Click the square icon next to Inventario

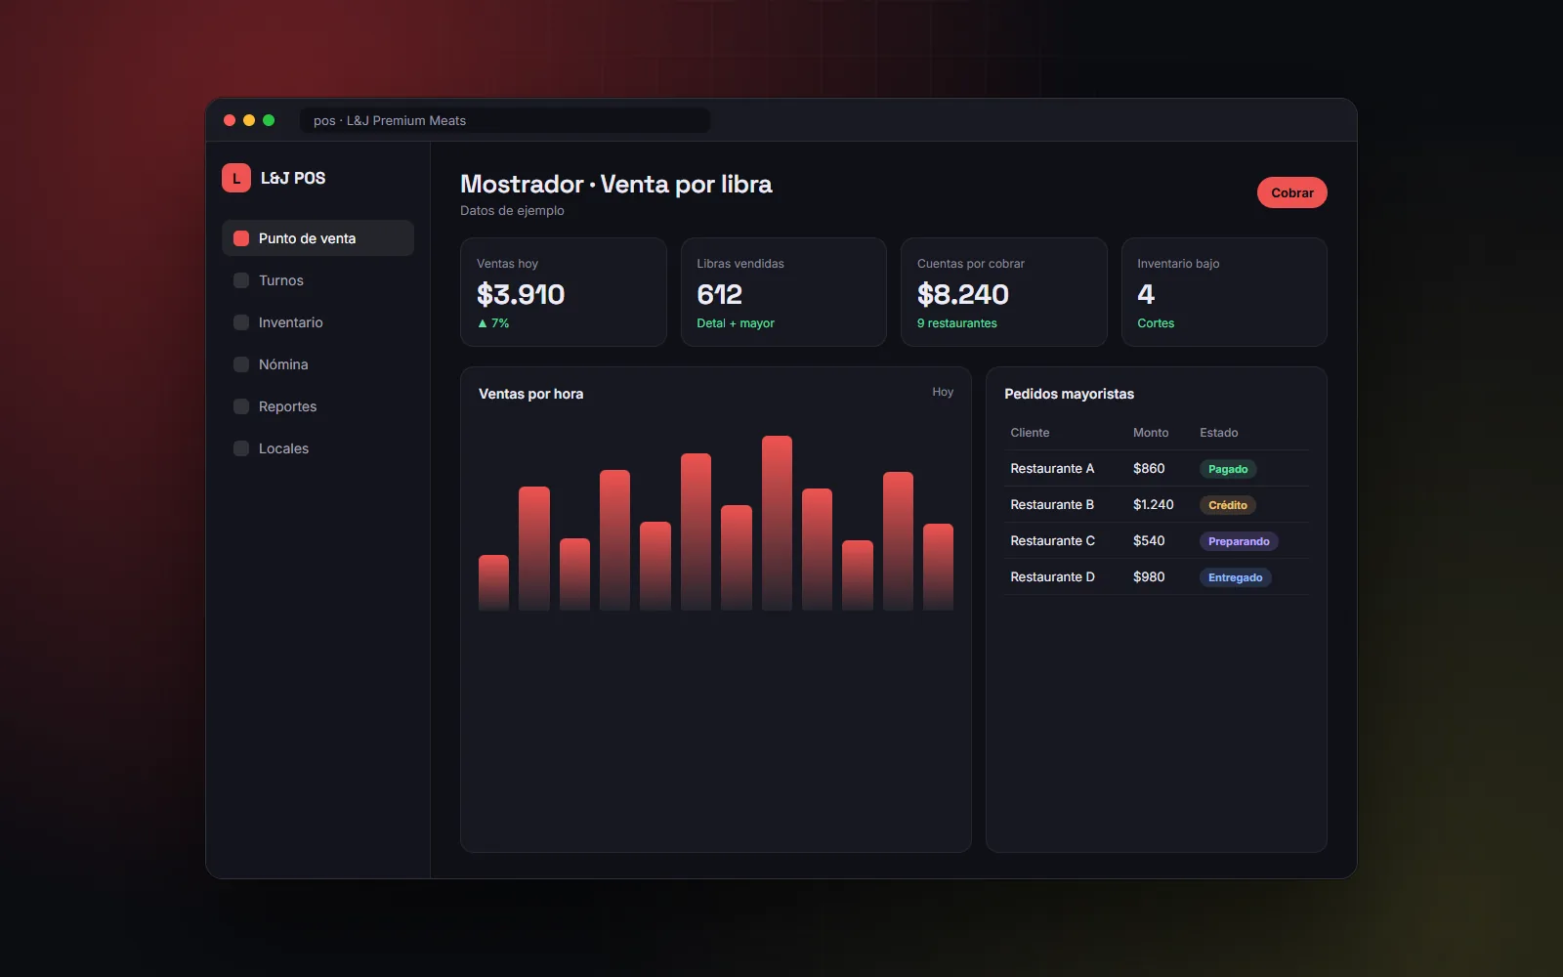pos(241,322)
